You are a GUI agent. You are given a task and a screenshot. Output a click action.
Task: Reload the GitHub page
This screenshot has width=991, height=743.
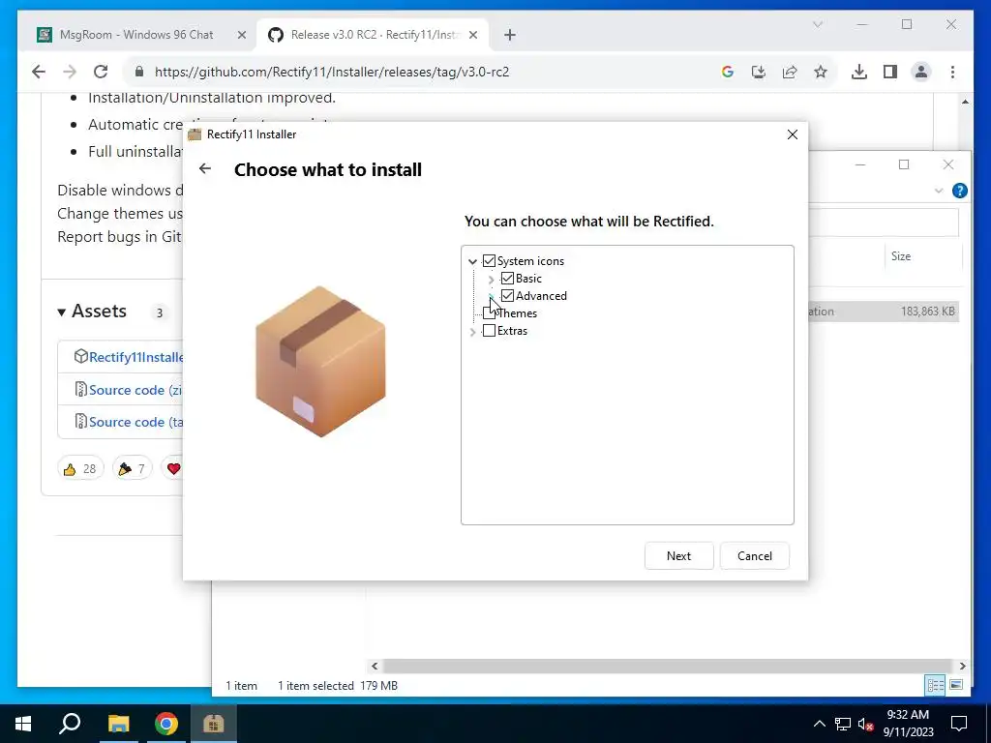pos(101,72)
